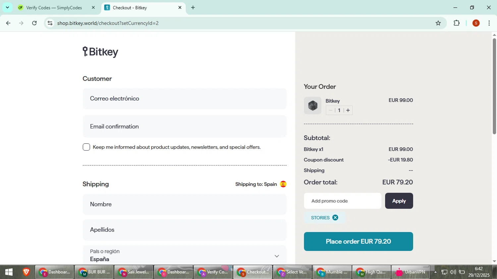Open the Sali Jewel taskbar window

pyautogui.click(x=134, y=272)
